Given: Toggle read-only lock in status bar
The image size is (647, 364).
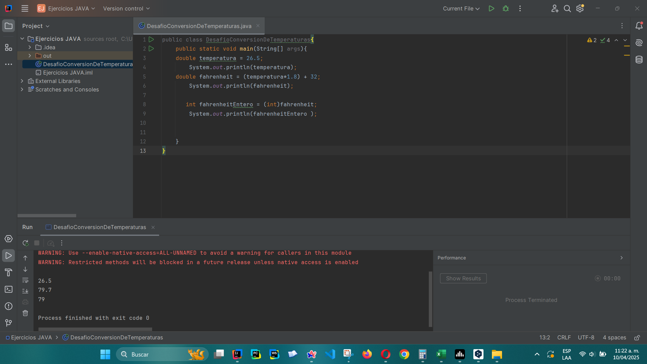Looking at the screenshot, I should pyautogui.click(x=637, y=338).
